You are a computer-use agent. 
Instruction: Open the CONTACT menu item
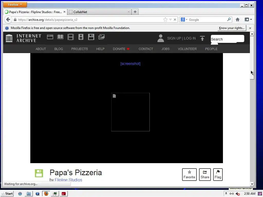[x=146, y=49]
